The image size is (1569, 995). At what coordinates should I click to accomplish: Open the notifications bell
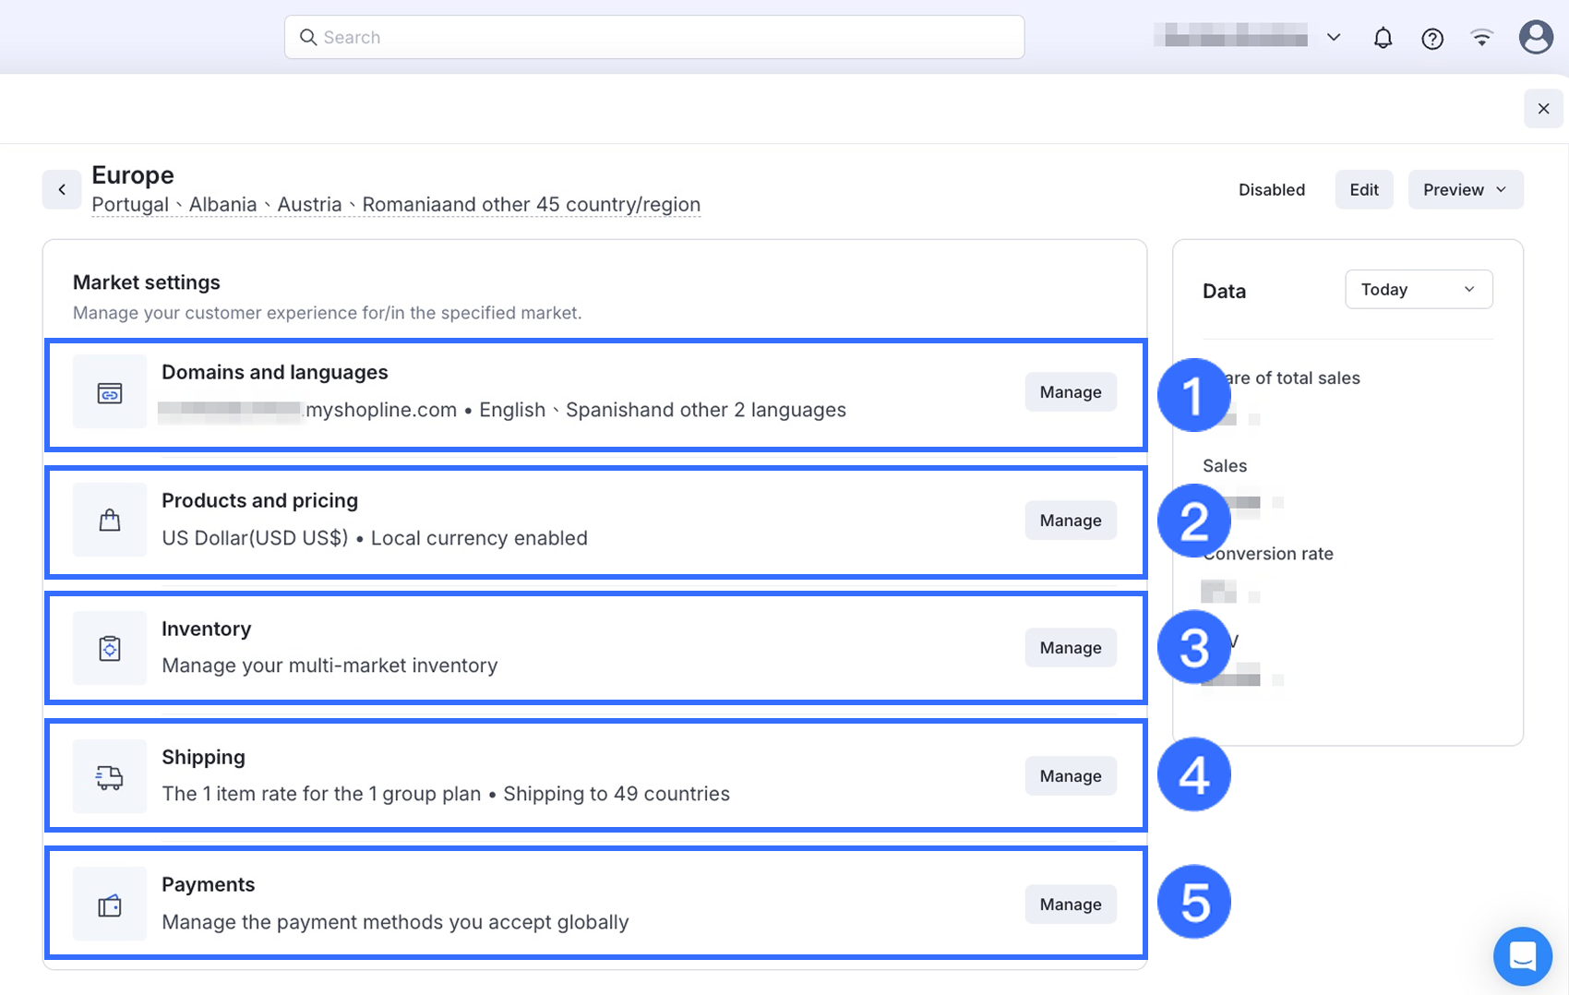tap(1383, 38)
